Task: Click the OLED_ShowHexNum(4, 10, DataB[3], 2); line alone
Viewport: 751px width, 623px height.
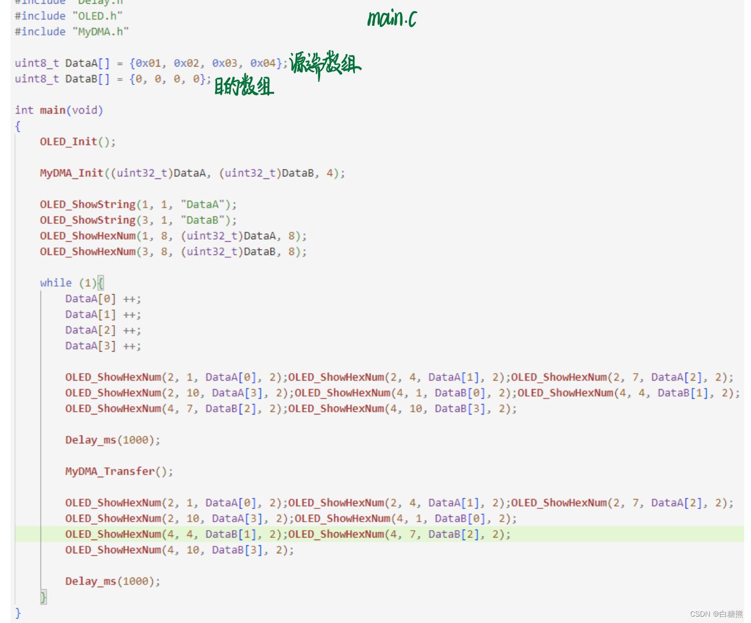Action: (180, 550)
